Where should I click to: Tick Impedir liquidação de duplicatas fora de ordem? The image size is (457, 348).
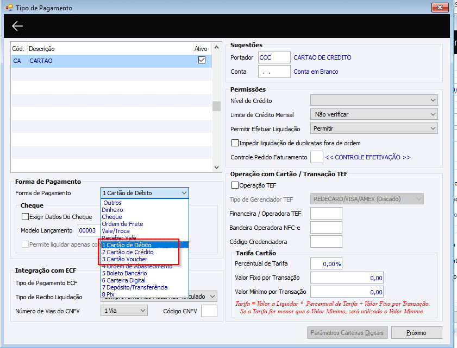point(235,143)
